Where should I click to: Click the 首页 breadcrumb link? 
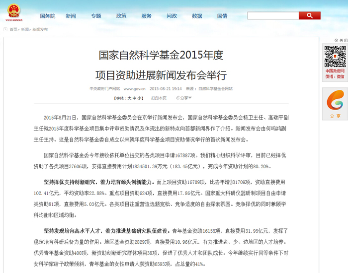tap(13, 30)
